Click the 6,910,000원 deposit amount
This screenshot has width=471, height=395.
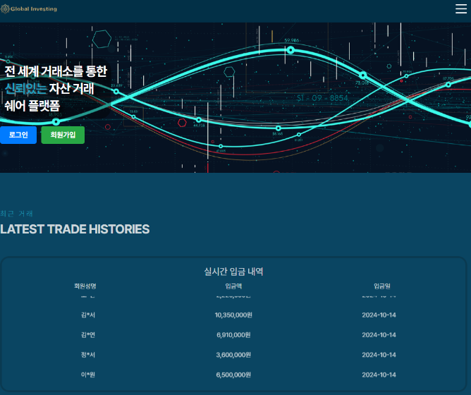(233, 335)
